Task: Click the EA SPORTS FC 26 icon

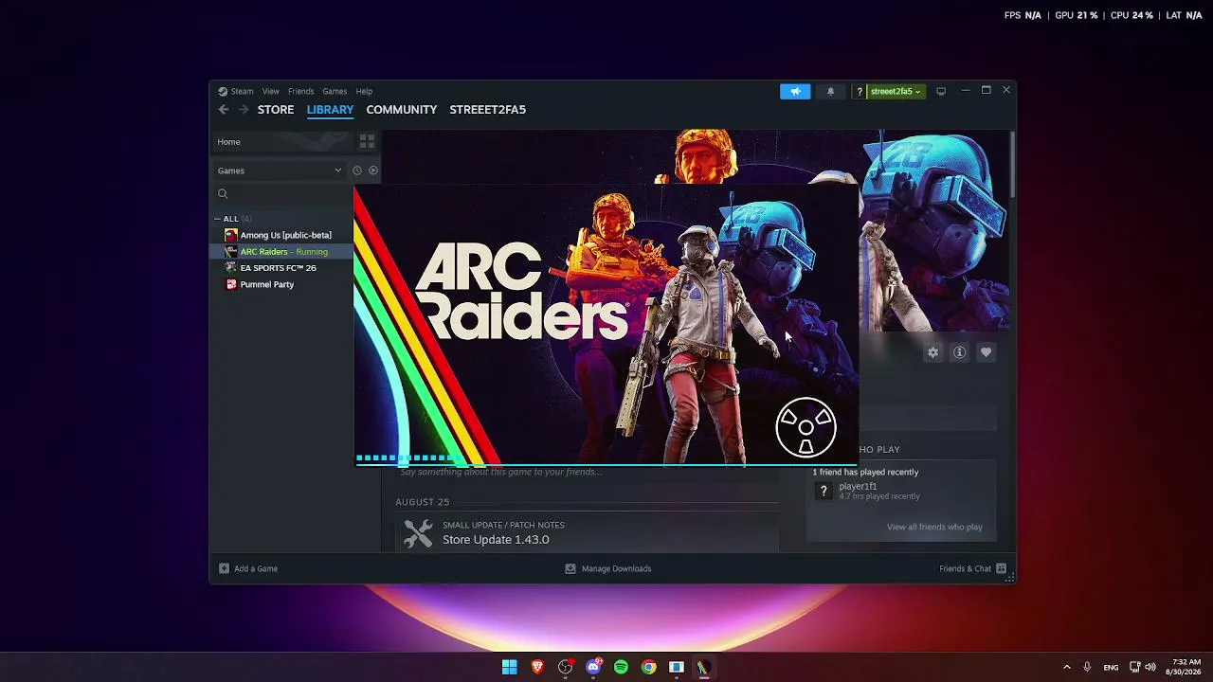Action: click(231, 268)
